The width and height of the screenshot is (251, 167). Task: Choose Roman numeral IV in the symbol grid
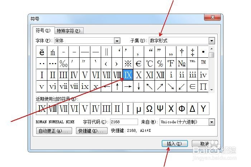[74, 75]
